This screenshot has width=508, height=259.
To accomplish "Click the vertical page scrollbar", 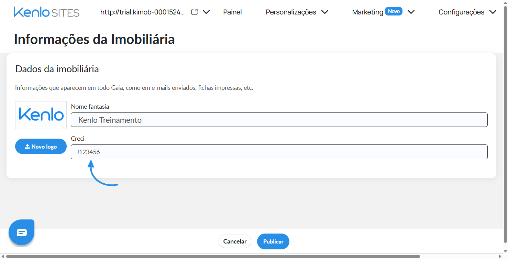I will (505, 124).
